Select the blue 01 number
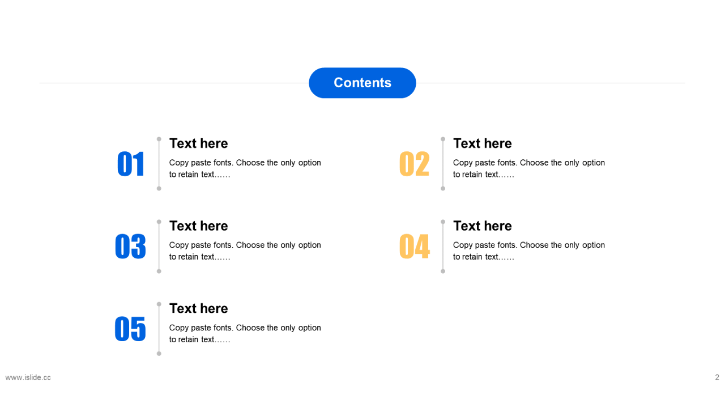Viewport: 725px width, 408px height. pos(131,164)
